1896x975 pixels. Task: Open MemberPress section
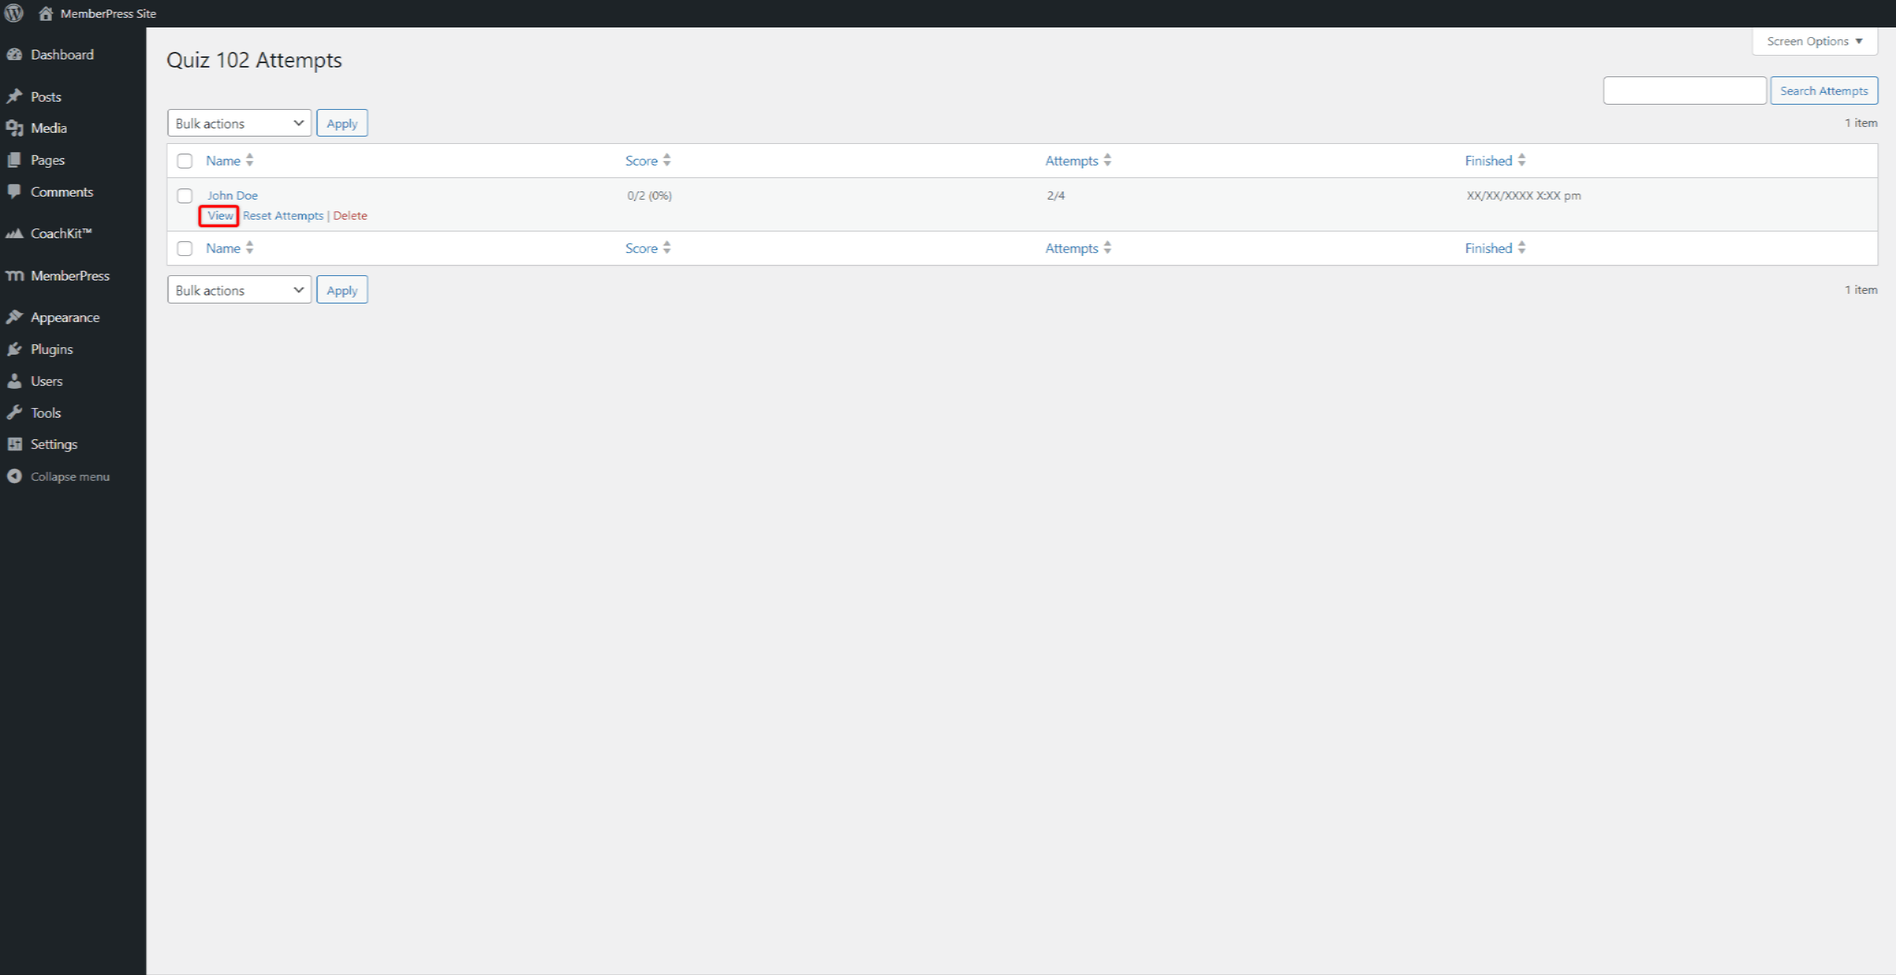(x=72, y=275)
